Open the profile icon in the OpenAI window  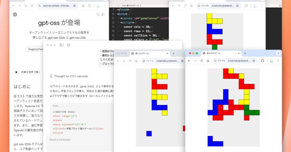tap(99, 6)
